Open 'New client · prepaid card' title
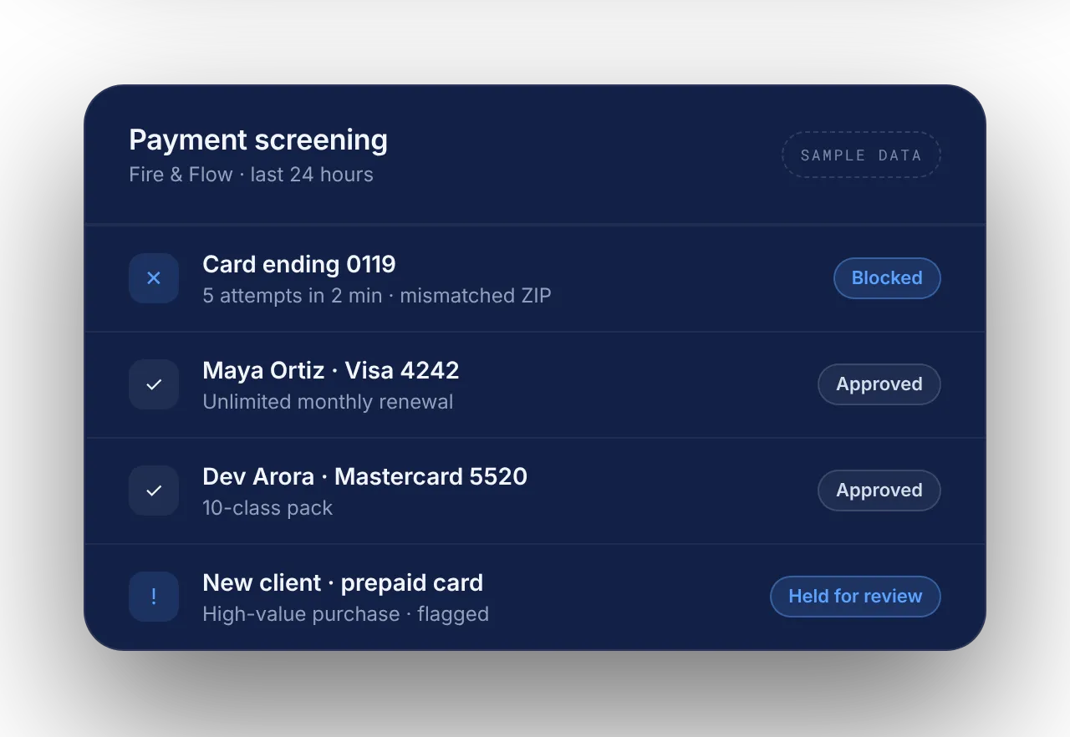1070x737 pixels. (x=343, y=583)
